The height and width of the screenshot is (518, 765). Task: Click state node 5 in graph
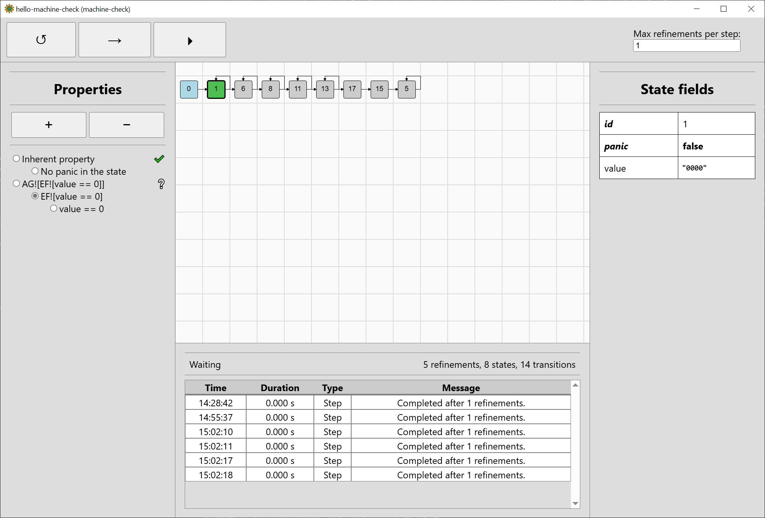click(x=407, y=89)
